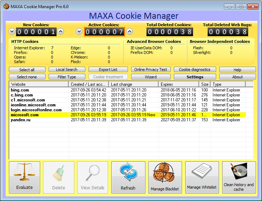Click Total Deleted Web Bugs counter

(x=228, y=32)
